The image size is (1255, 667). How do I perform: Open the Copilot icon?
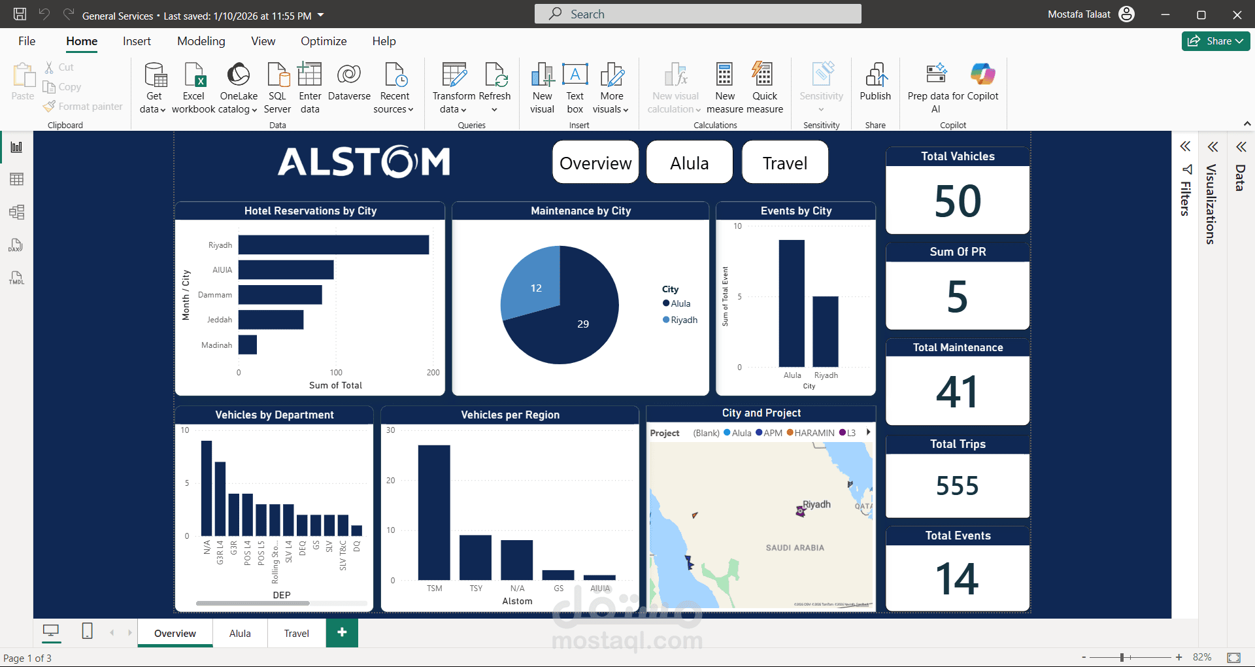tap(982, 74)
